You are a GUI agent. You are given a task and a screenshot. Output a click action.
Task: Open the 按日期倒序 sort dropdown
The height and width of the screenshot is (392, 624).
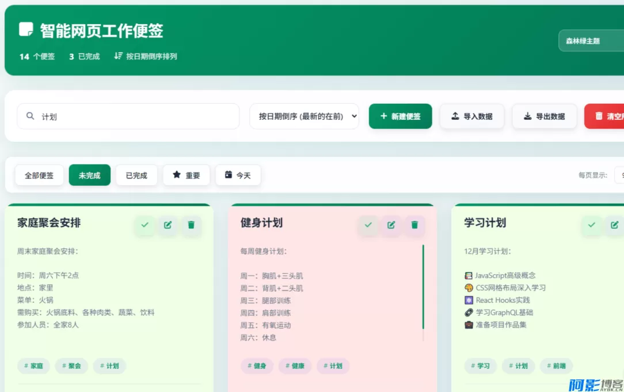point(304,116)
